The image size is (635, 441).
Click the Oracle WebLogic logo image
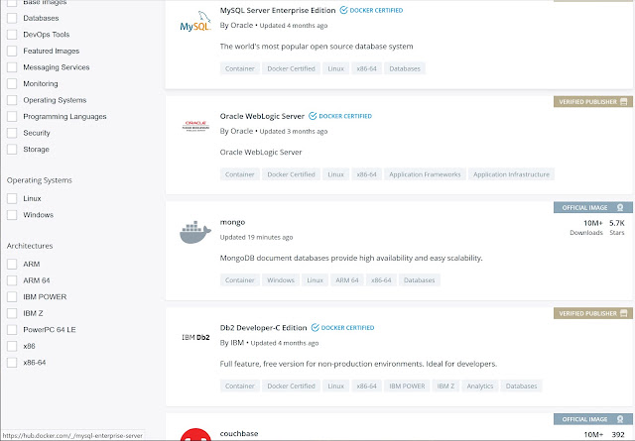click(x=195, y=126)
